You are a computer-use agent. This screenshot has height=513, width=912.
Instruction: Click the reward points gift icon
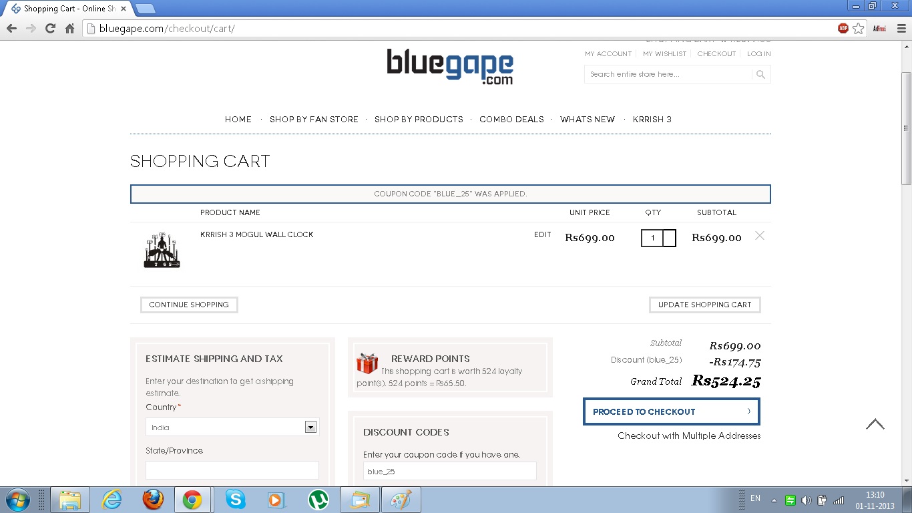pyautogui.click(x=367, y=363)
